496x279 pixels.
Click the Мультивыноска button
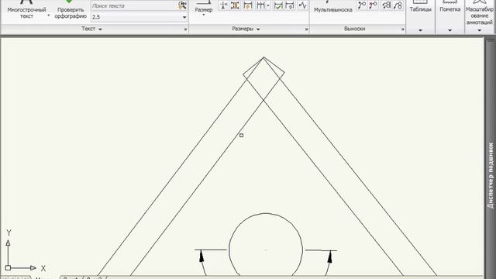[332, 7]
